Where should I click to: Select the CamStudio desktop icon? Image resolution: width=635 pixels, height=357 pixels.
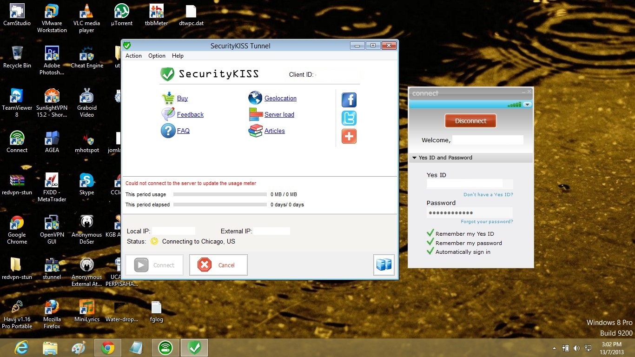(x=17, y=15)
